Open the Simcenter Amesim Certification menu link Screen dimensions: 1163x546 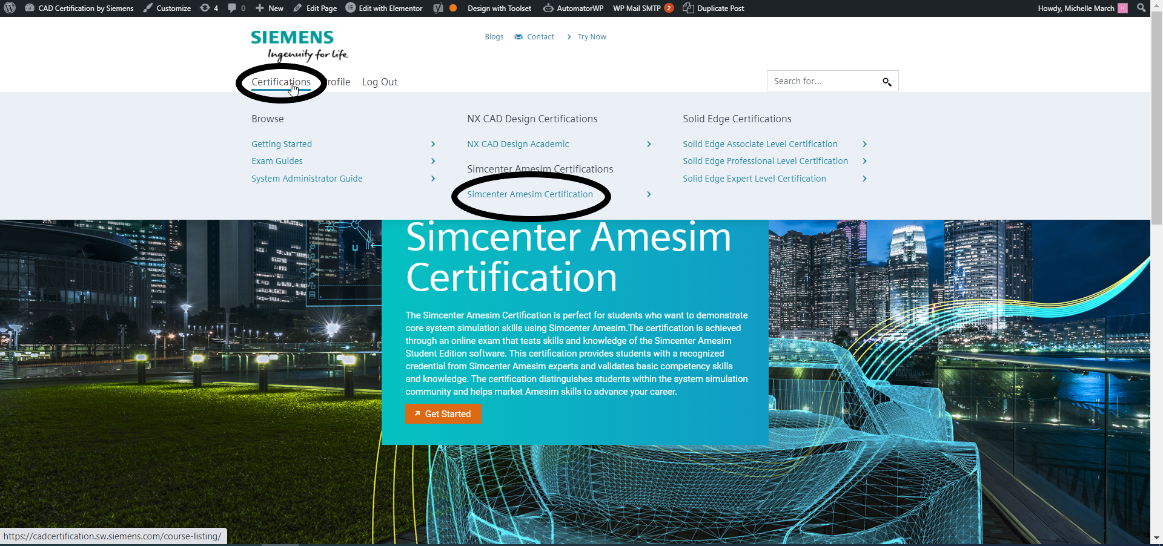coord(530,194)
